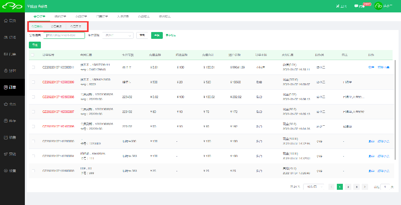This screenshot has height=205, width=401.
Task: Focus the 会员信息 member search field
Action: click(x=64, y=35)
